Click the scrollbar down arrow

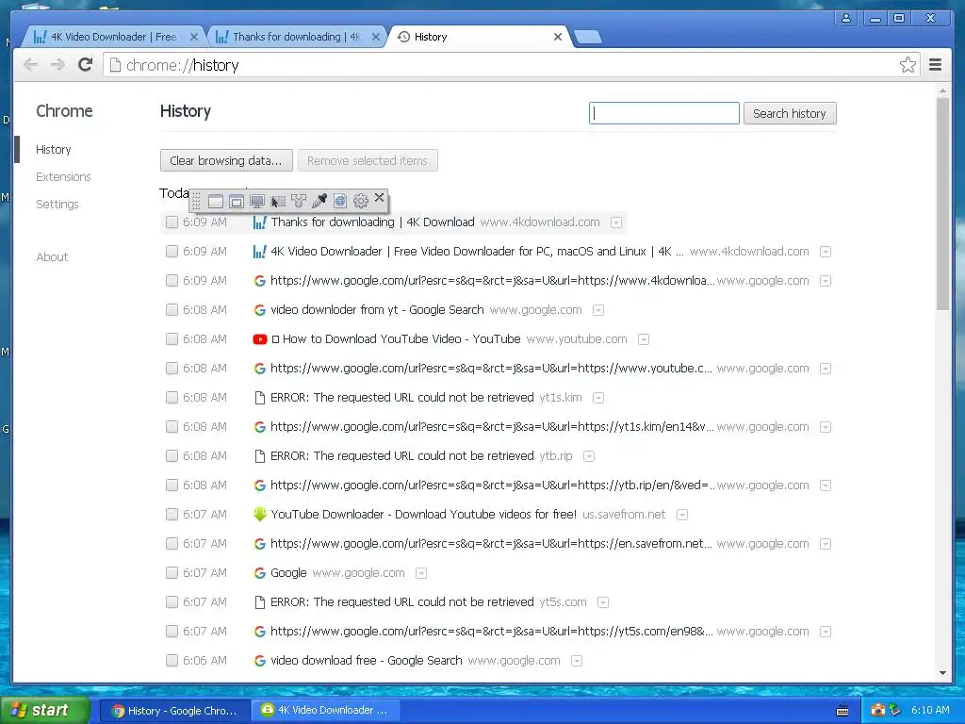[942, 673]
